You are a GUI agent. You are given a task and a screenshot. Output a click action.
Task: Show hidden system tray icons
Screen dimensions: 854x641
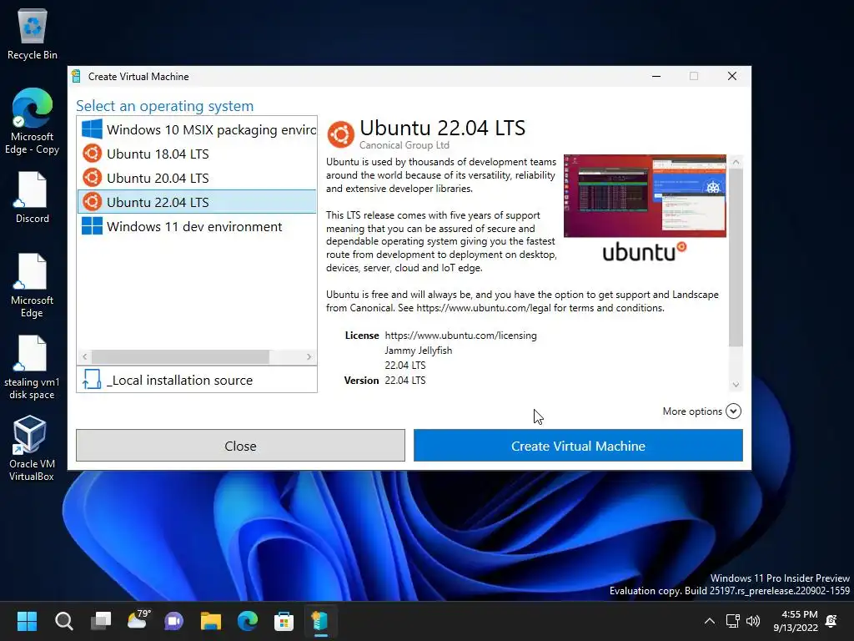pyautogui.click(x=709, y=621)
